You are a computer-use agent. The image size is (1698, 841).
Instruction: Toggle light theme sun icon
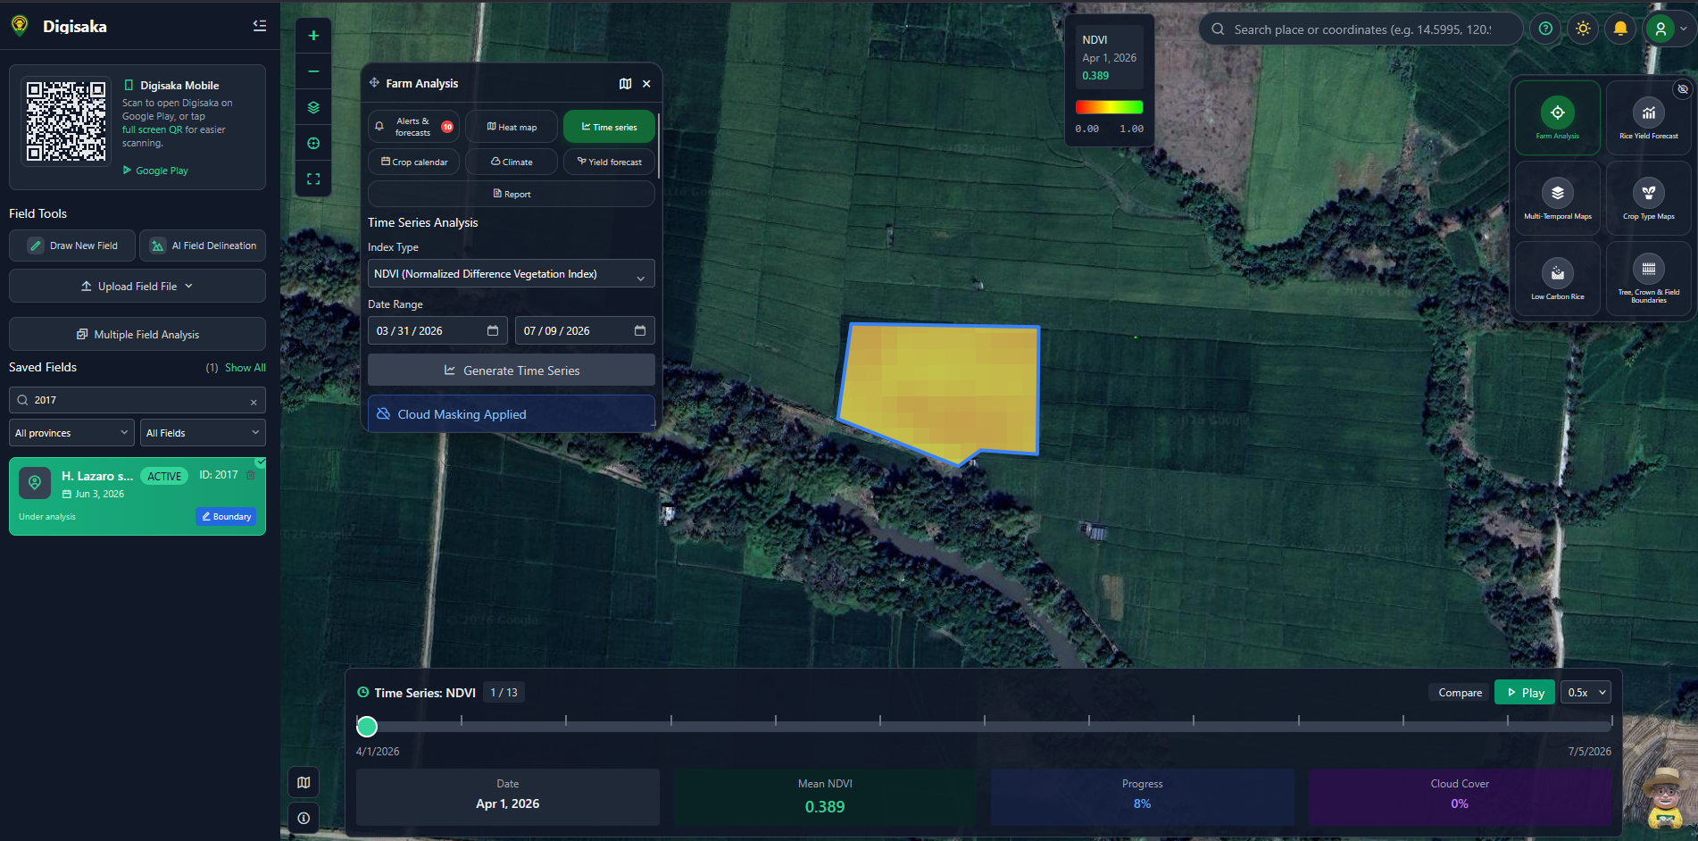tap(1583, 29)
